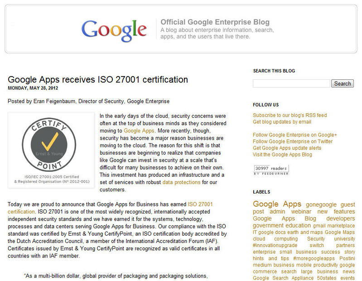Viewport: 362px width, 281px height.
Task: Click the Posted by Eran Feigenbaum byline
Action: [89, 102]
